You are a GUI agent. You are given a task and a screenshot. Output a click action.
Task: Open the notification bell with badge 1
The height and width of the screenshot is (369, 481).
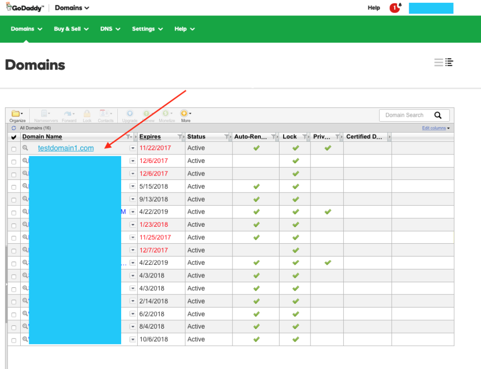tap(395, 8)
